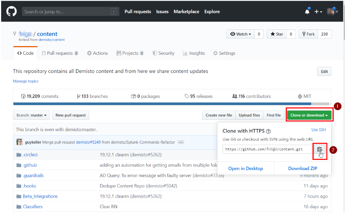Star the repository

(277, 34)
